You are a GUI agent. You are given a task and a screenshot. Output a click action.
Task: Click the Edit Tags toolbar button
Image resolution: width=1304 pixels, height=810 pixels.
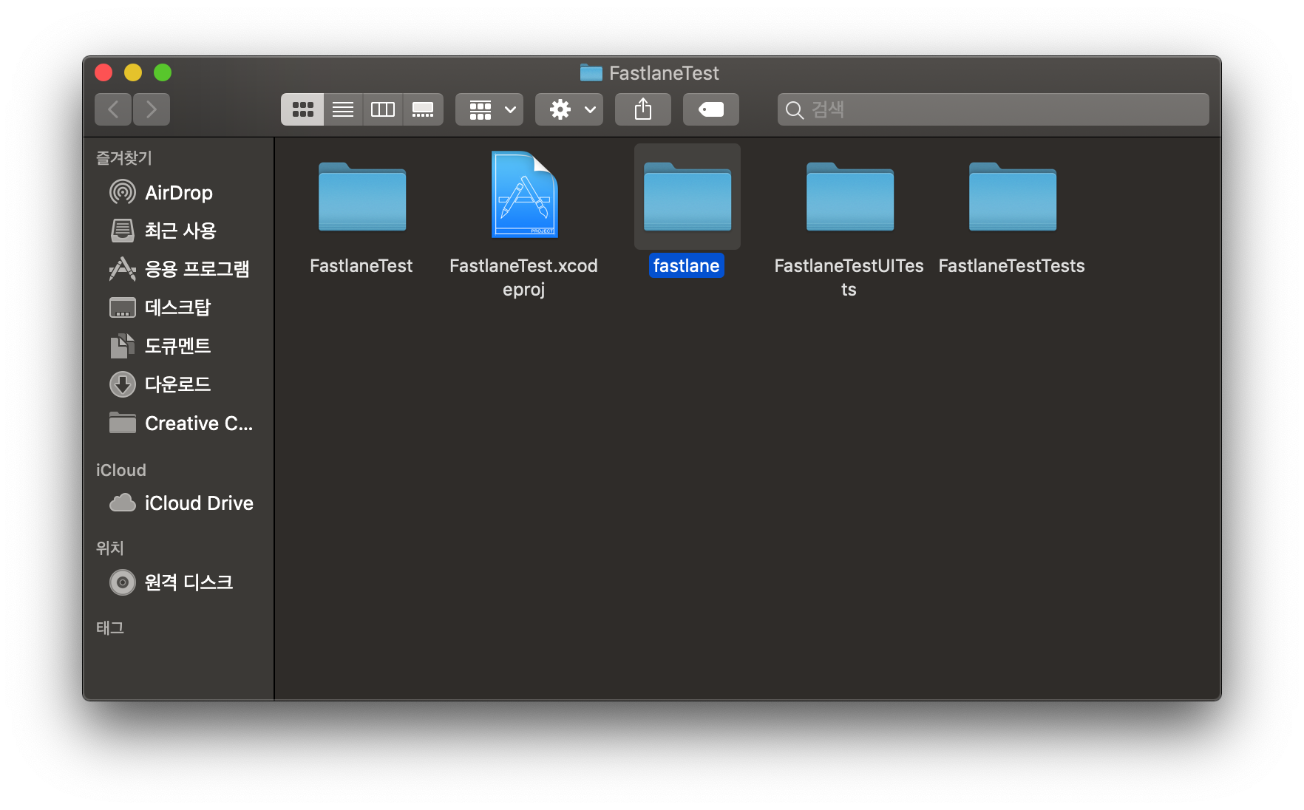coord(711,109)
